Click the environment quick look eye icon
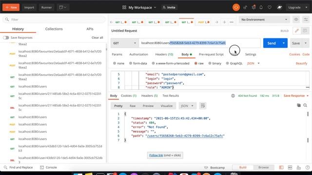The image size is (312, 175). (296, 19)
